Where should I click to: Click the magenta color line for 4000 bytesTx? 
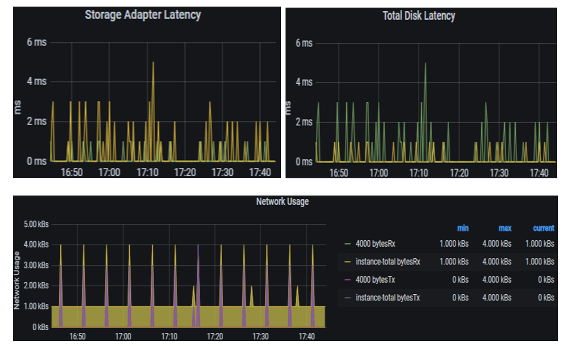pyautogui.click(x=348, y=280)
